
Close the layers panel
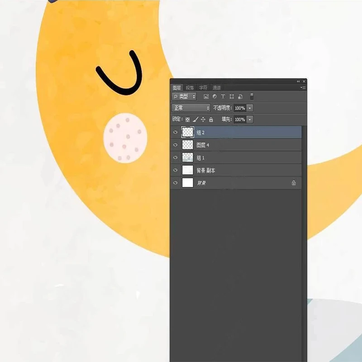click(x=304, y=81)
